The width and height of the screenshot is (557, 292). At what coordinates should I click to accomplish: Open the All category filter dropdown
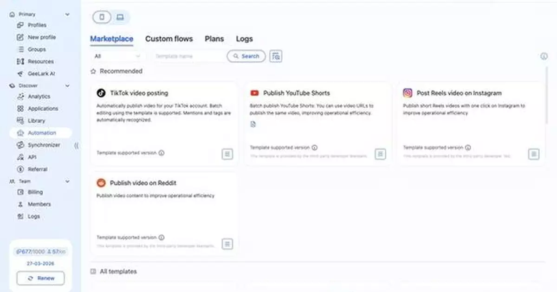click(x=118, y=56)
